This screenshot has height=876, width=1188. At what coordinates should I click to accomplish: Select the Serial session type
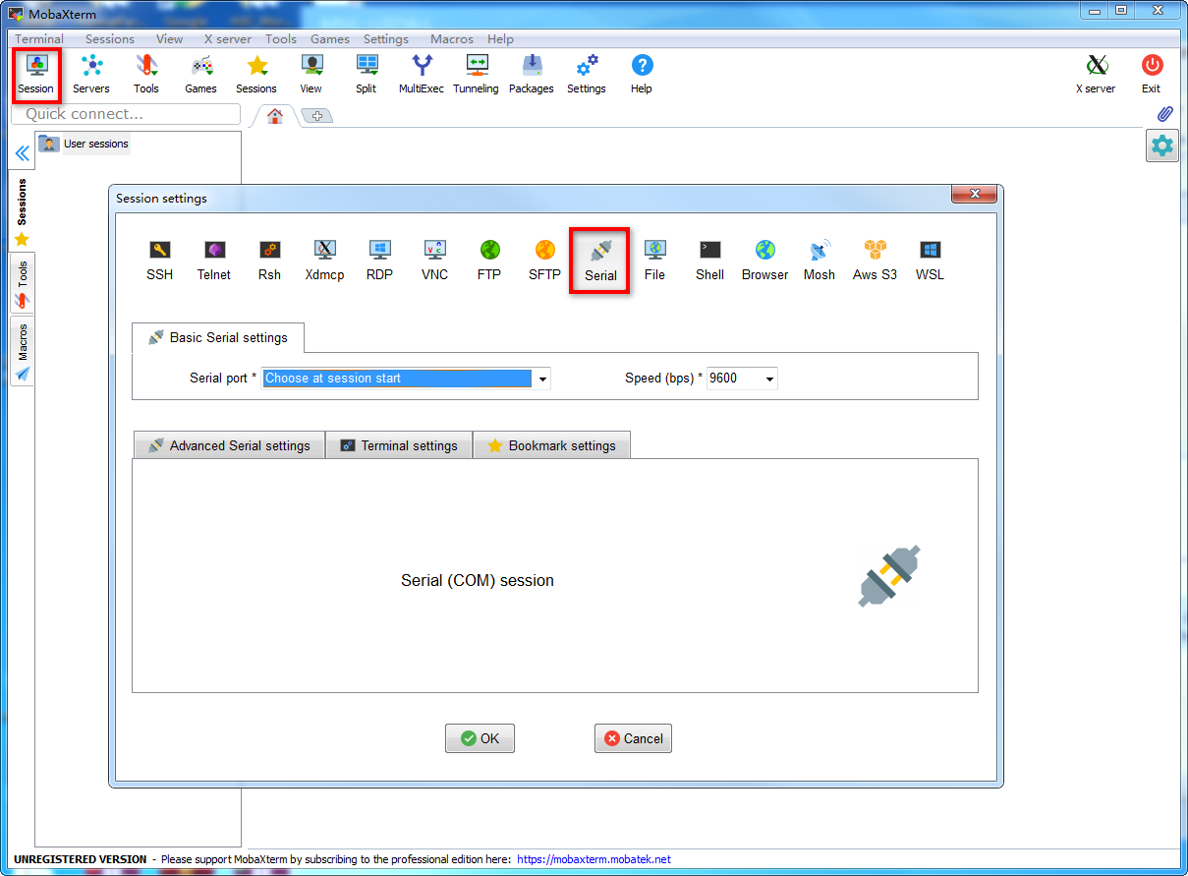[600, 261]
